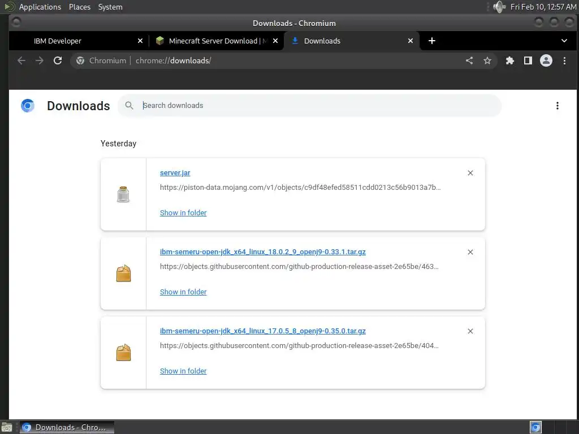Click the show desktop icon in the bottom panel
This screenshot has height=434, width=579.
pos(7,427)
